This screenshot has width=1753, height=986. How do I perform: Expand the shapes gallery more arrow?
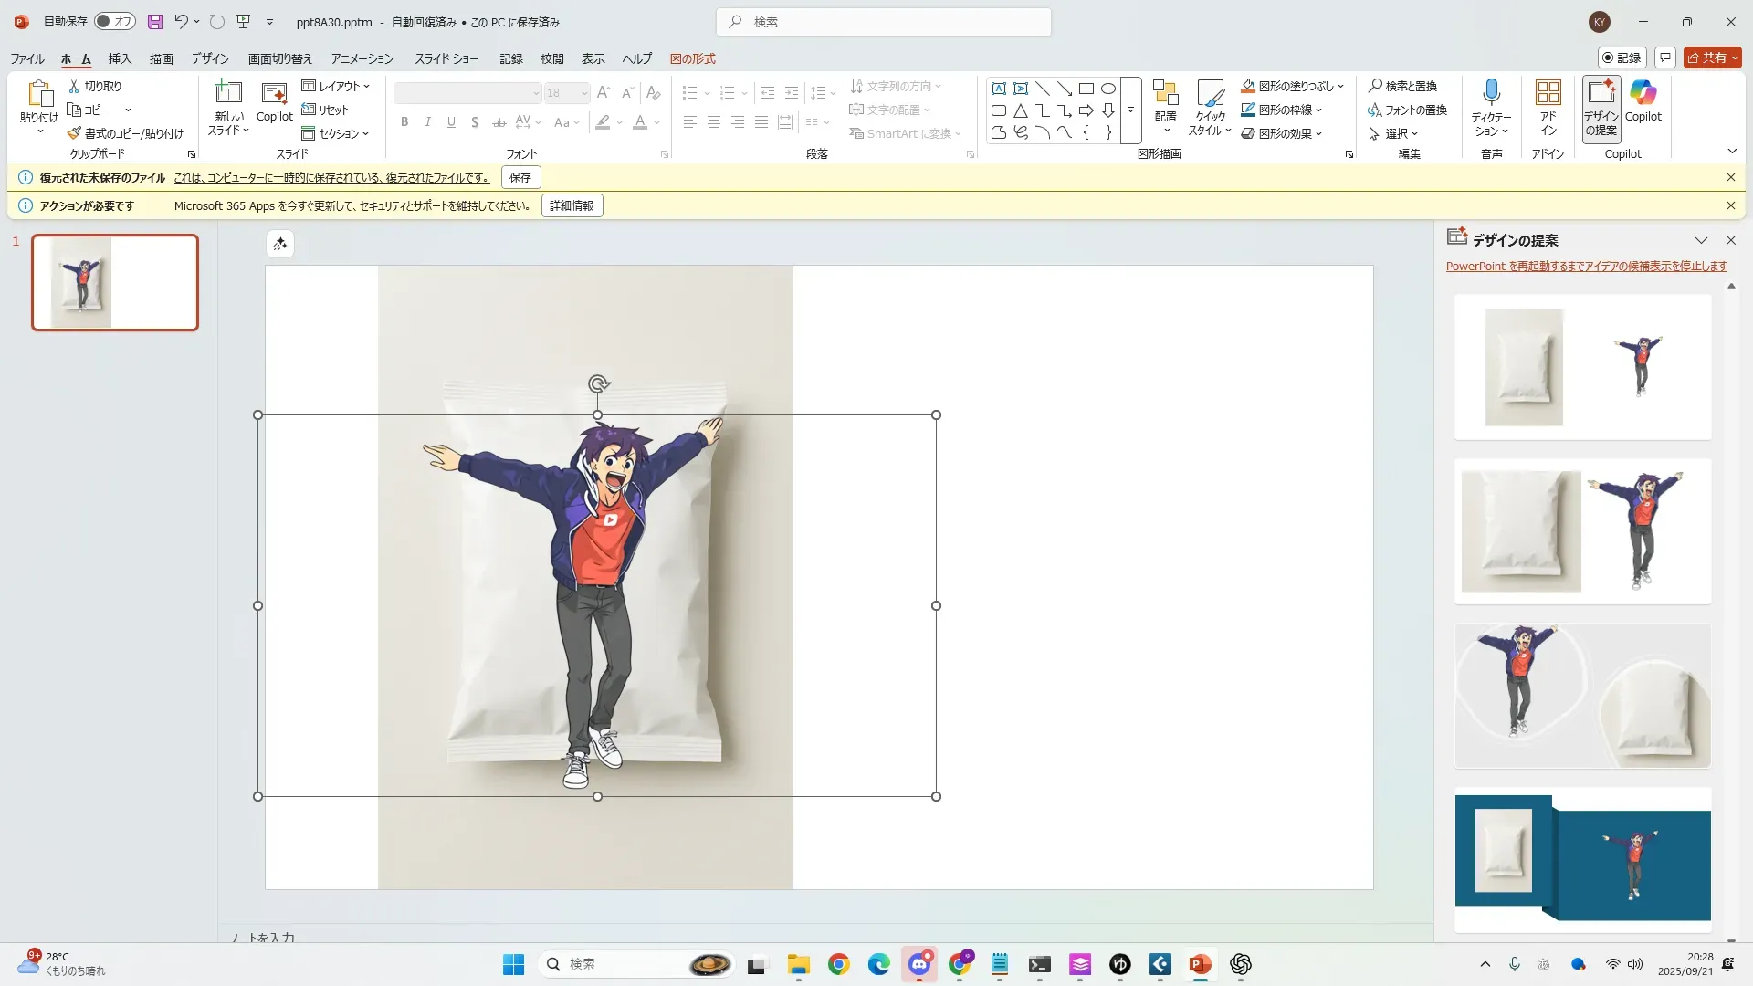click(x=1130, y=110)
